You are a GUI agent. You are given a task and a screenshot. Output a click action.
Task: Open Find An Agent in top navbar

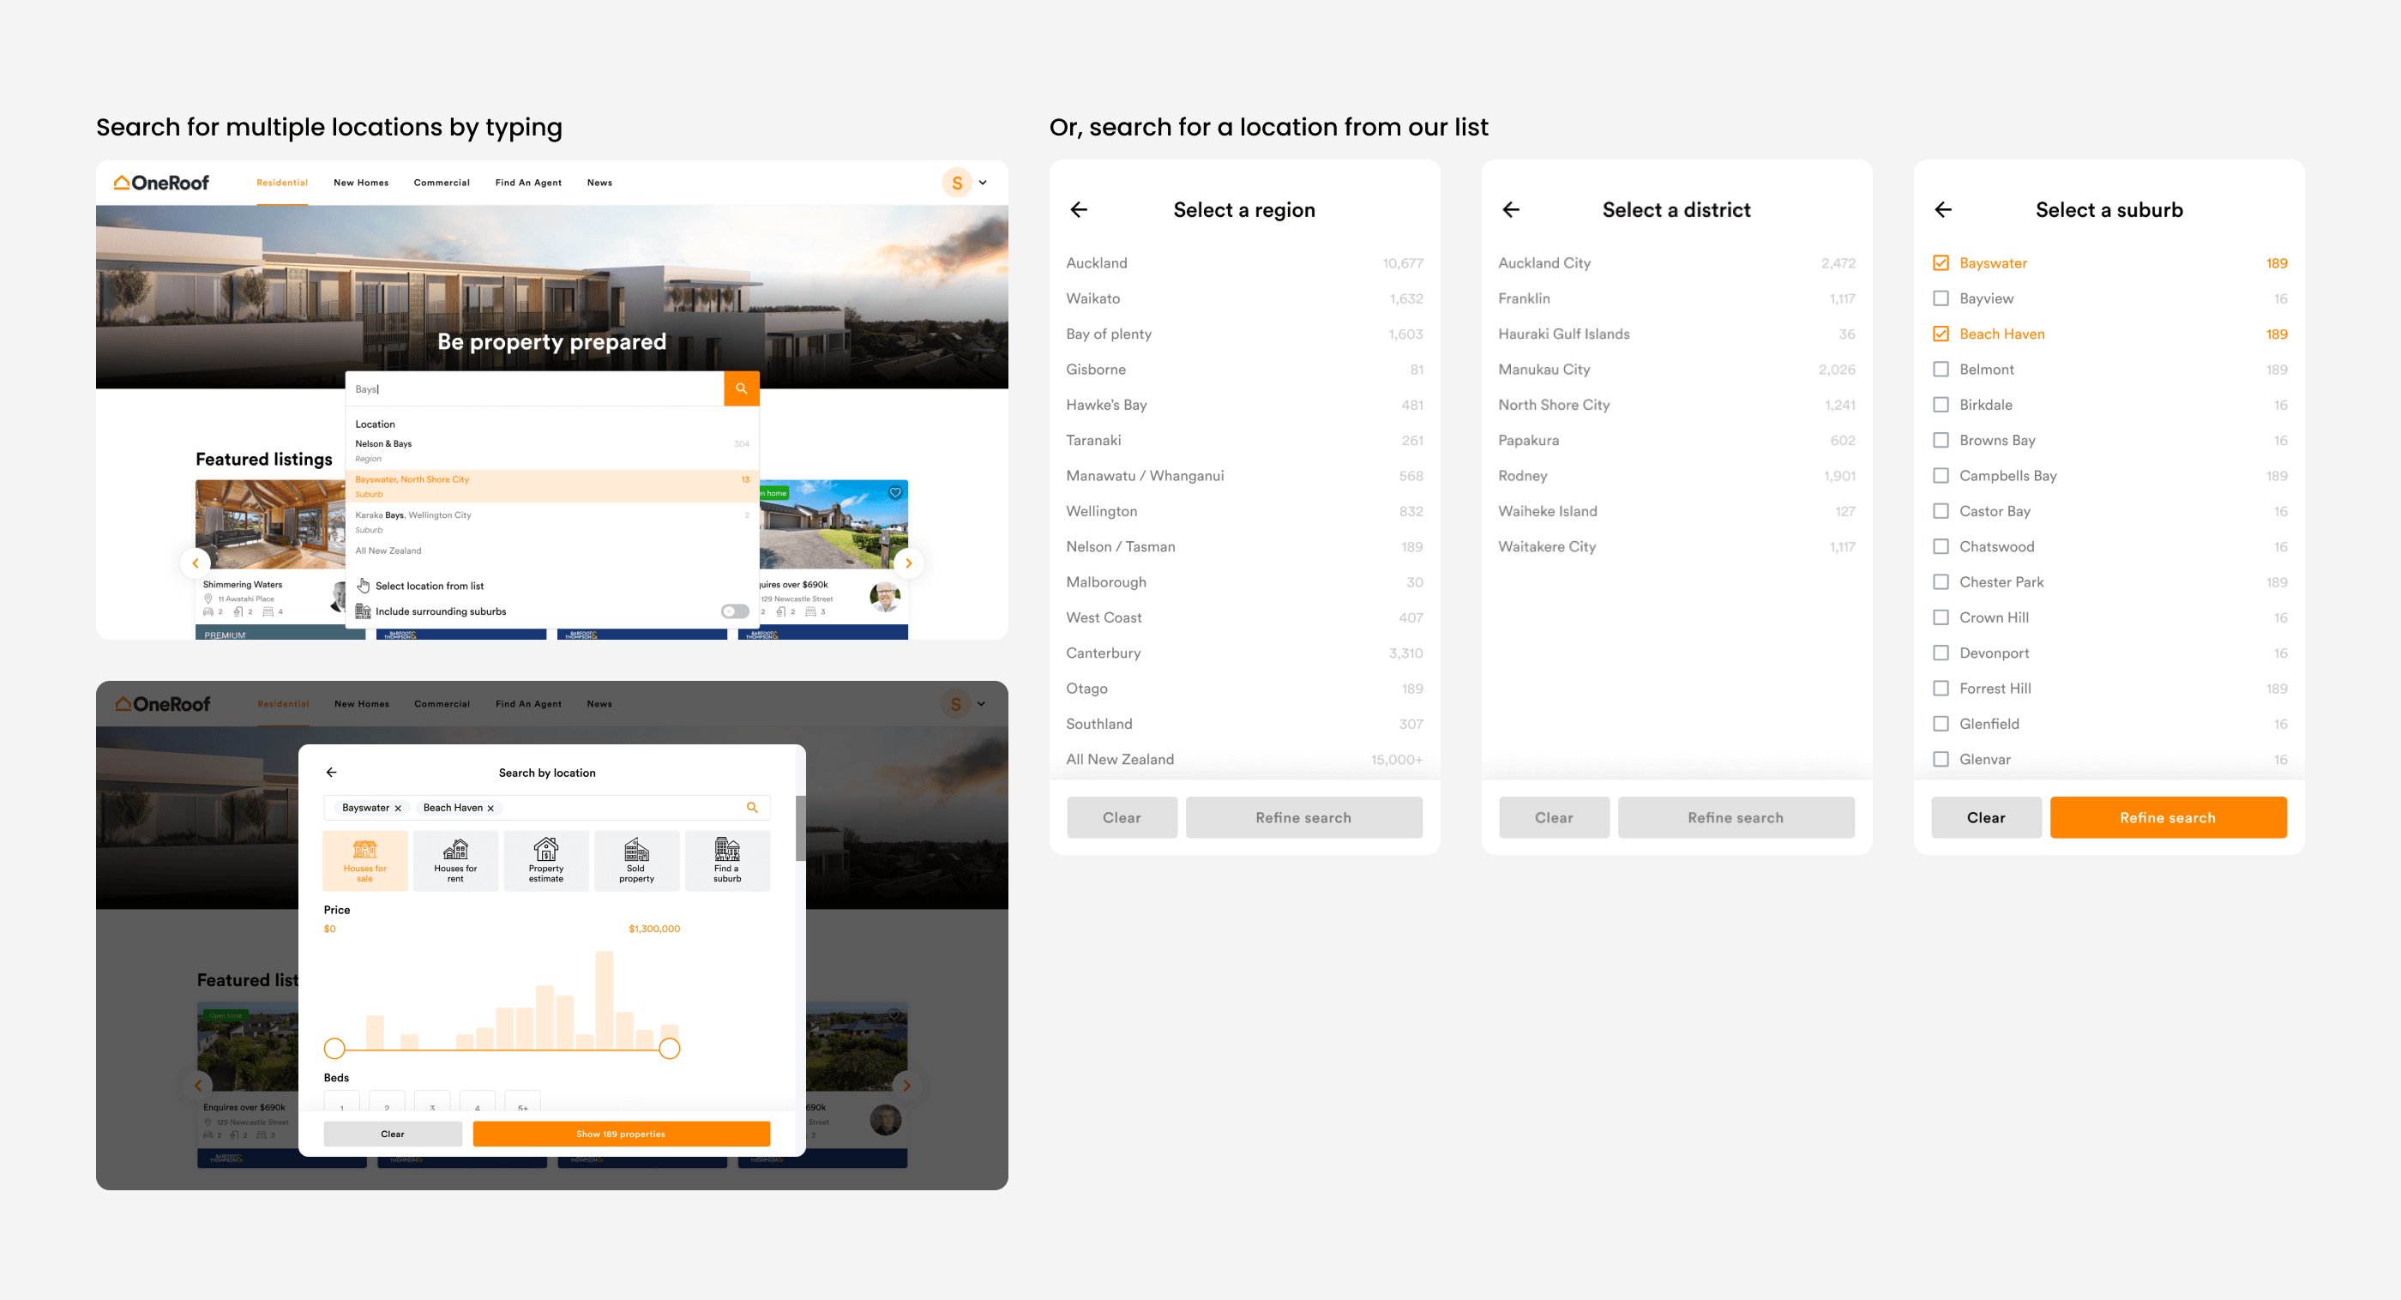[528, 183]
